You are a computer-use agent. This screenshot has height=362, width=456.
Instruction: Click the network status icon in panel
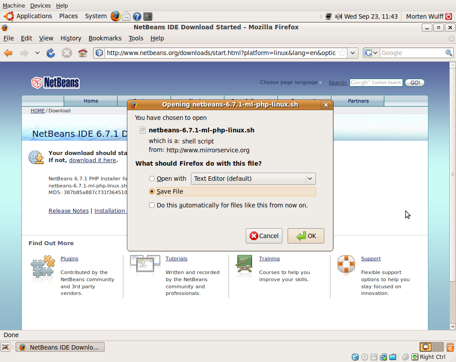tap(328, 16)
